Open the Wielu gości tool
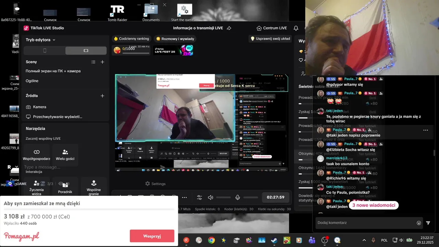This screenshot has width=439, height=247. pyautogui.click(x=65, y=155)
